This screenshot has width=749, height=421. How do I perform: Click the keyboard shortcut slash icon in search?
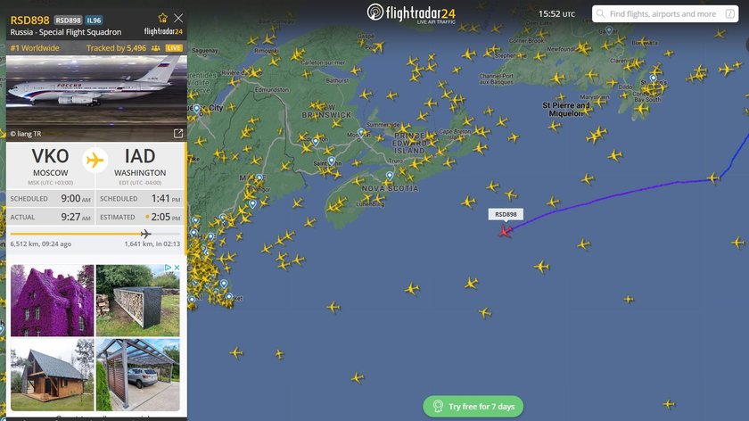(730, 14)
